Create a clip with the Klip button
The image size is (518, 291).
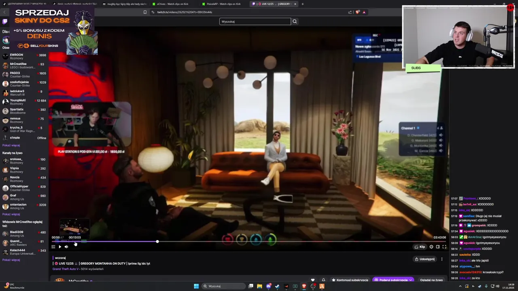(x=420, y=247)
